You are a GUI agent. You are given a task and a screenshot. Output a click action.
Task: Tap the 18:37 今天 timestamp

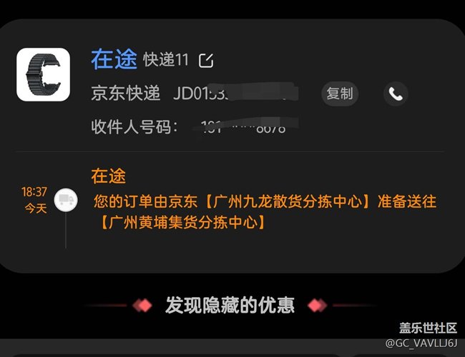(x=34, y=201)
